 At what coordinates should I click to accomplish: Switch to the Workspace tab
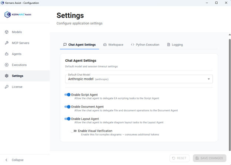pos(113,45)
